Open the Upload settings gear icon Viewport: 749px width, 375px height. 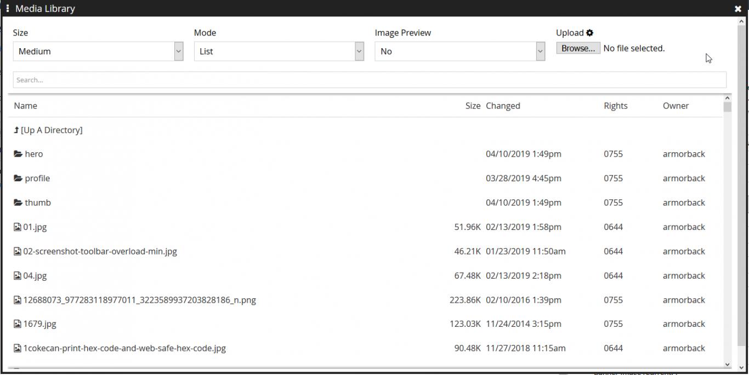coord(589,32)
